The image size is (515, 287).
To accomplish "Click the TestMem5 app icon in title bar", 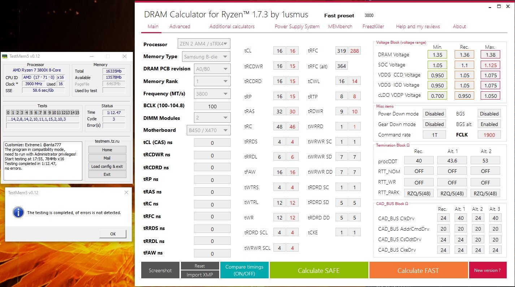I will point(5,56).
